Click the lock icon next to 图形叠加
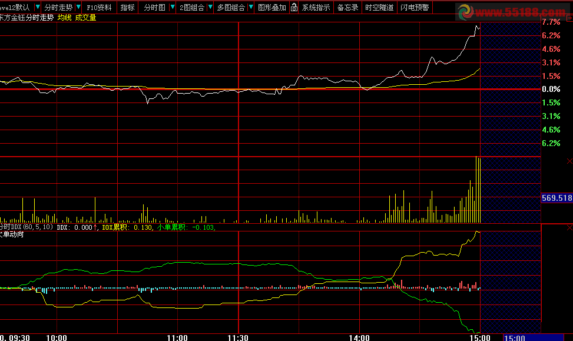The height and width of the screenshot is (341, 573). point(294,7)
